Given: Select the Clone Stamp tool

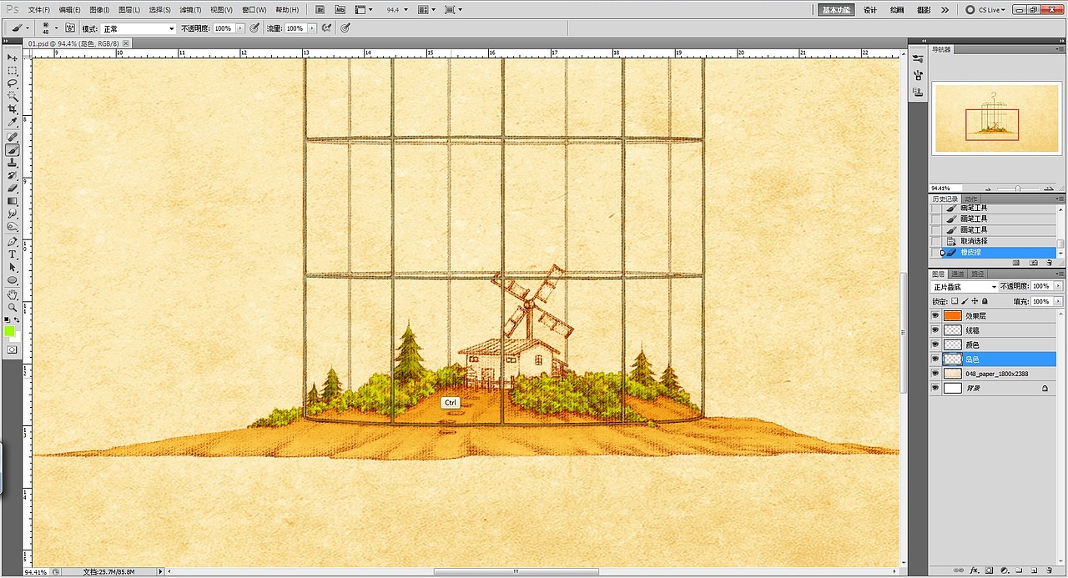Looking at the screenshot, I should [x=13, y=163].
